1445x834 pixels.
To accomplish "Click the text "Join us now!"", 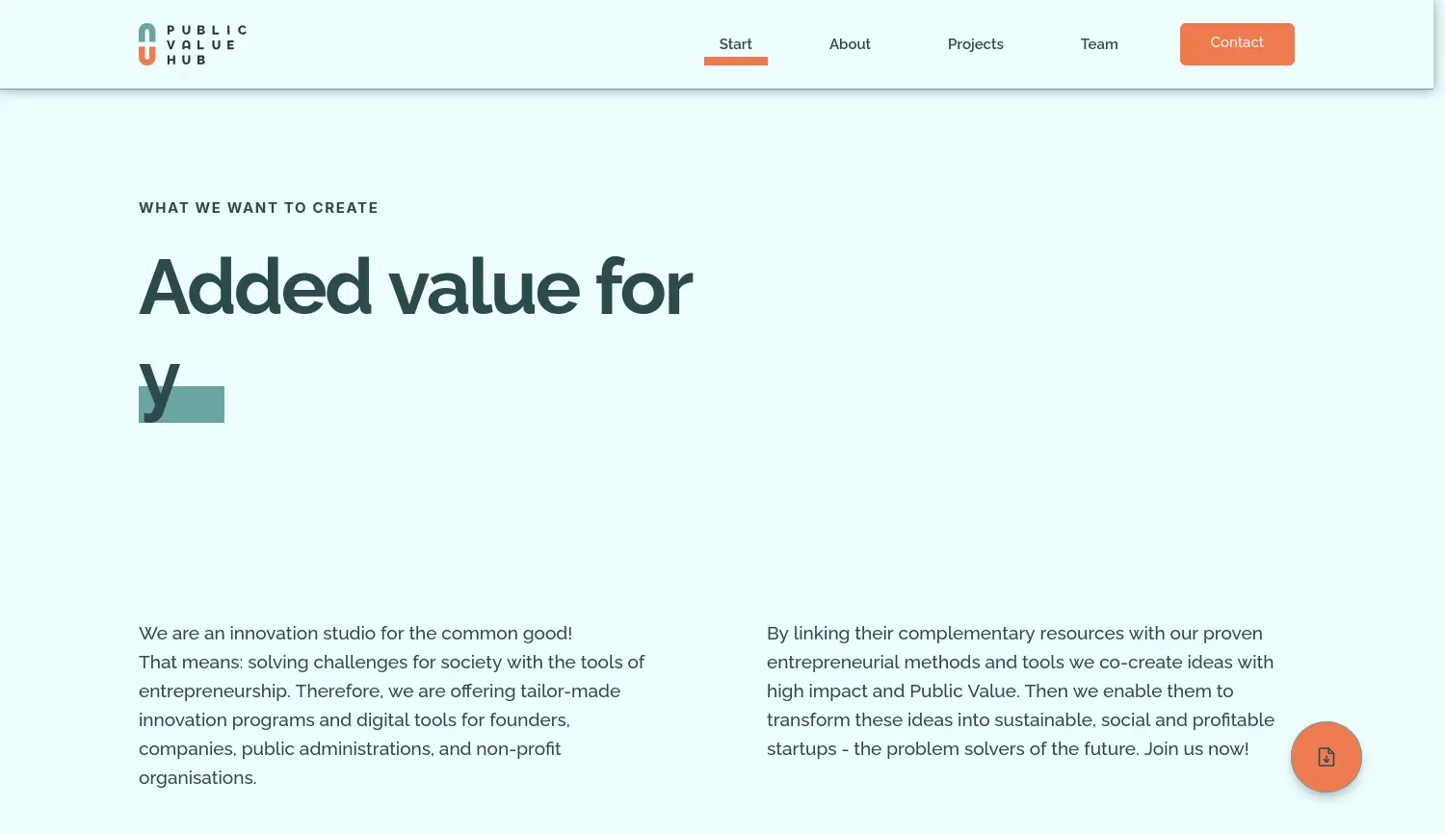I will (1195, 749).
